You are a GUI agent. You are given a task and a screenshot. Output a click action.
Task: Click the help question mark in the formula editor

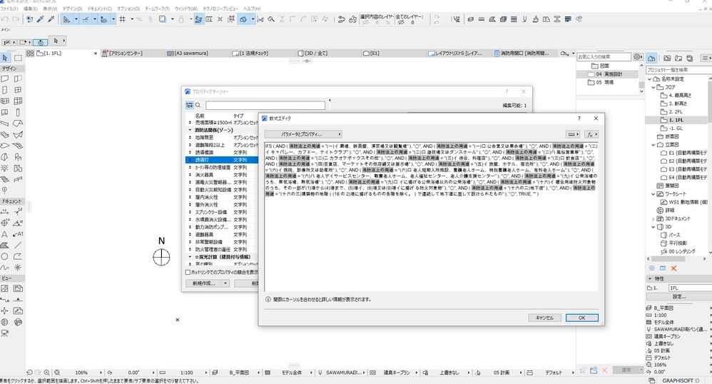579,118
